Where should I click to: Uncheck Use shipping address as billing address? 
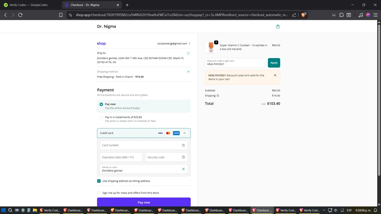tap(99, 181)
